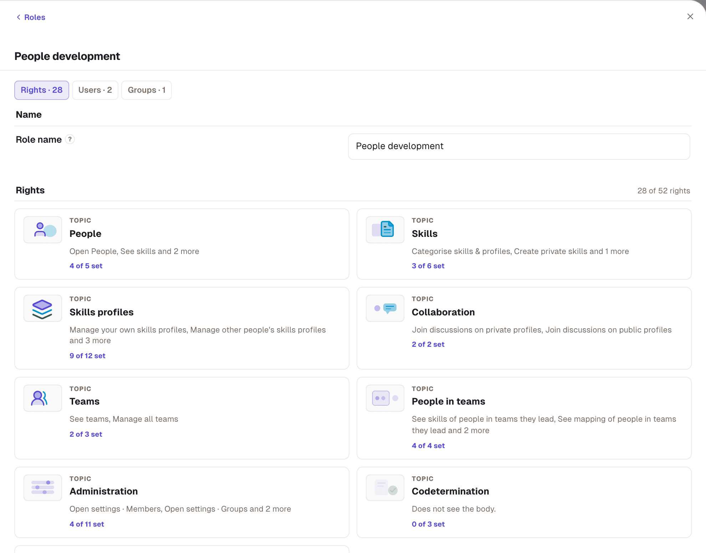Viewport: 706px width, 553px height.
Task: Click the '2 of 3 set' link
Action: tap(86, 434)
